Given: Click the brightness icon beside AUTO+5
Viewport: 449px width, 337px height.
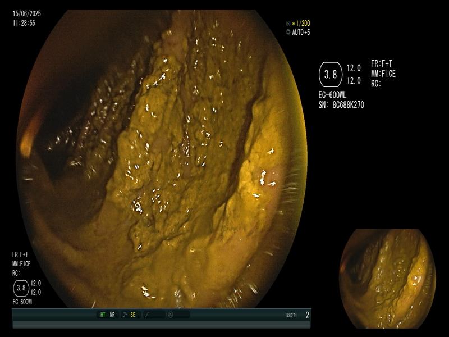Looking at the screenshot, I should [288, 33].
